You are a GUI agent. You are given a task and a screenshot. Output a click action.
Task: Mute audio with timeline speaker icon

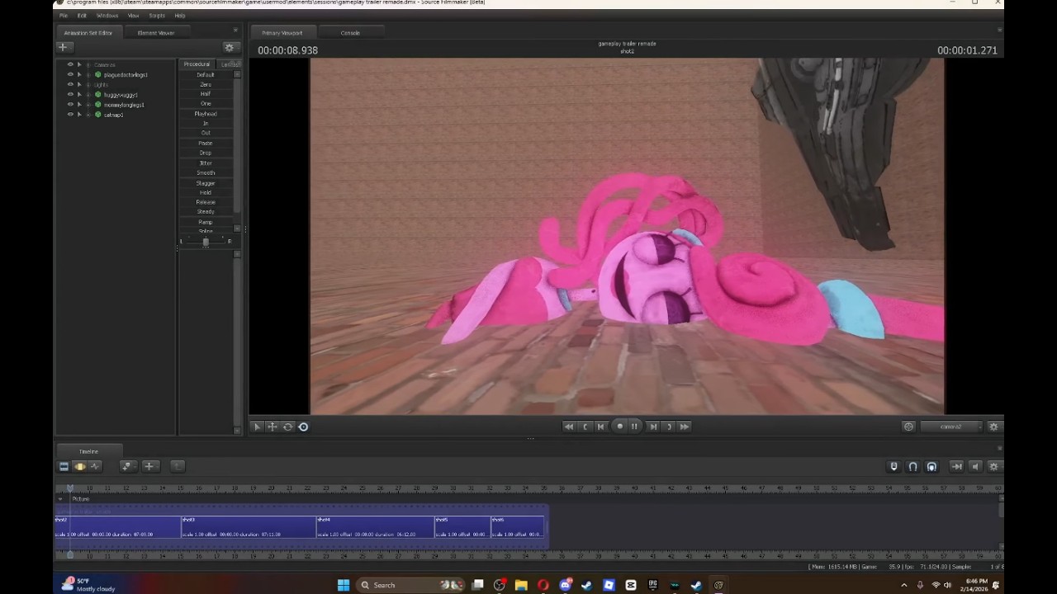pyautogui.click(x=975, y=467)
